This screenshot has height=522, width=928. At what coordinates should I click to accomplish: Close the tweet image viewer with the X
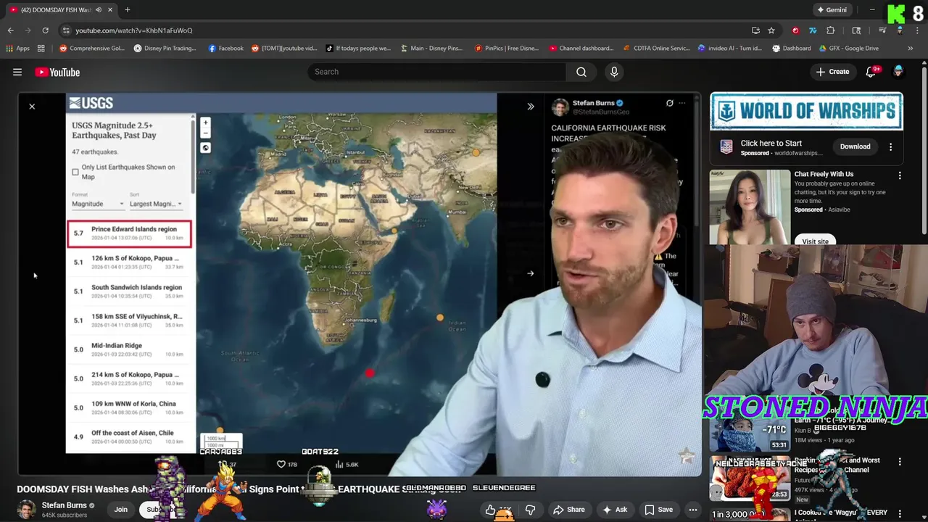click(x=32, y=107)
